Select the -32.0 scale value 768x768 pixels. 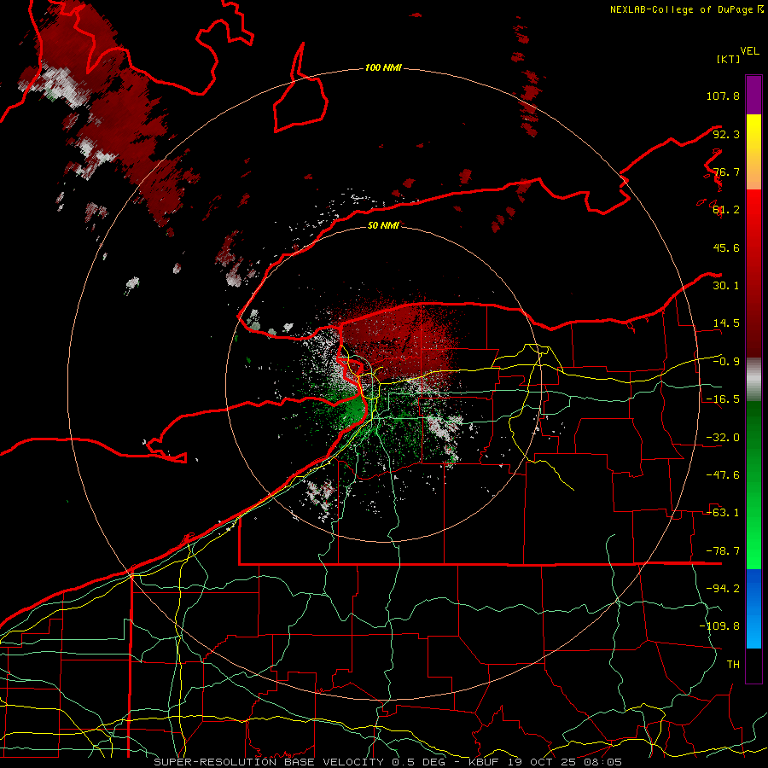coord(723,438)
